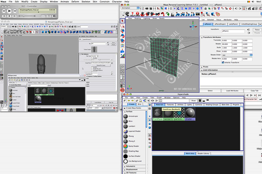
Task: Open shelf menu arrow below shelf tabs
Action: tap(123, 15)
